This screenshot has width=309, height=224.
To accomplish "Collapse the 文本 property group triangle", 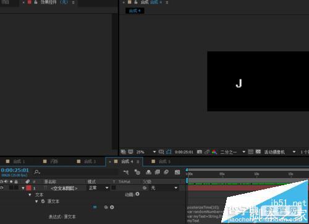I will click(x=30, y=194).
